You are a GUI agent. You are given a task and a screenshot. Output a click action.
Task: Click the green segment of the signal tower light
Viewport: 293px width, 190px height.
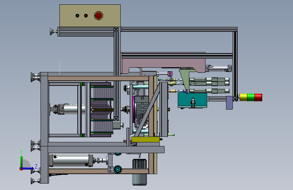pyautogui.click(x=251, y=97)
